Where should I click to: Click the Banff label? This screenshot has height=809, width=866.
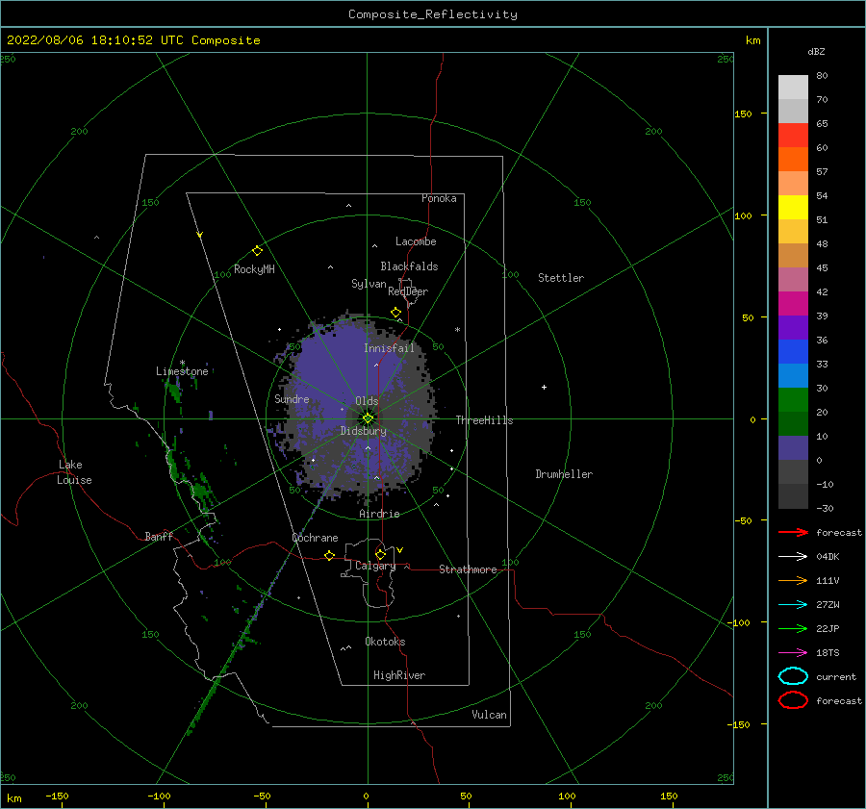coord(159,536)
